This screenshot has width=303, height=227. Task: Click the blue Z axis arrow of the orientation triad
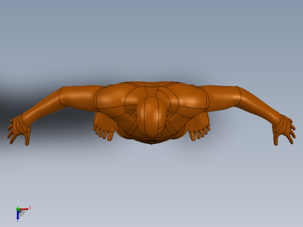17,215
